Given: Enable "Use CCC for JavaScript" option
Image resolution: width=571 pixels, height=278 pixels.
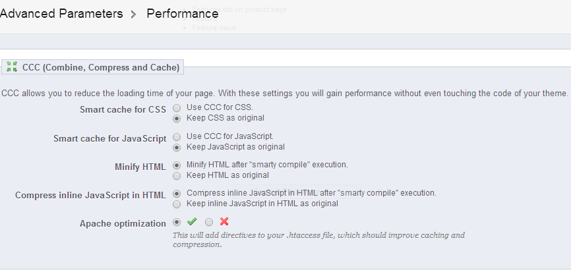Looking at the screenshot, I should [x=177, y=136].
